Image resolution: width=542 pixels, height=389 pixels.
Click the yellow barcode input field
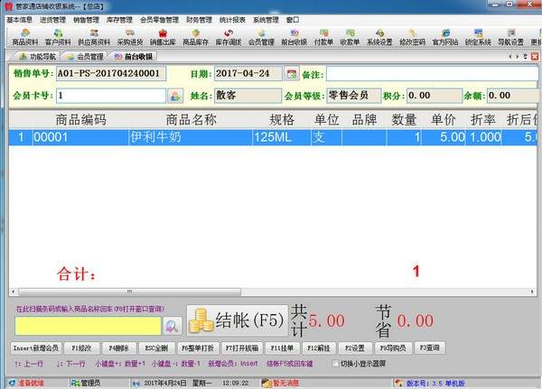click(x=86, y=324)
